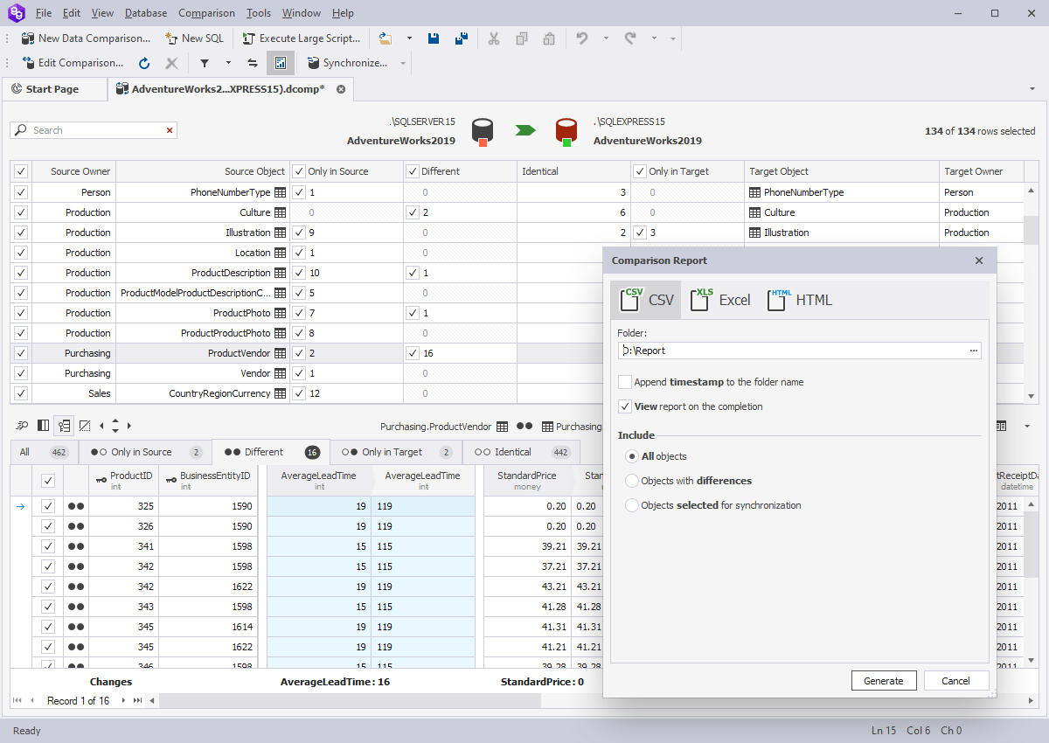Viewport: 1049px width, 743px height.
Task: Open the Comparison menu
Action: point(206,12)
